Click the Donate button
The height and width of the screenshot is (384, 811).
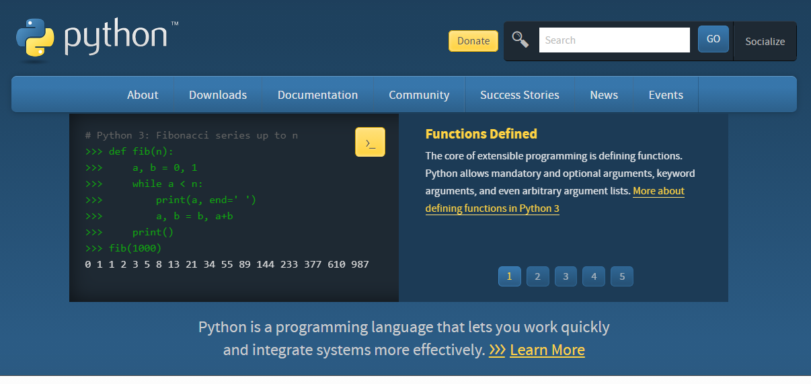[x=473, y=40]
